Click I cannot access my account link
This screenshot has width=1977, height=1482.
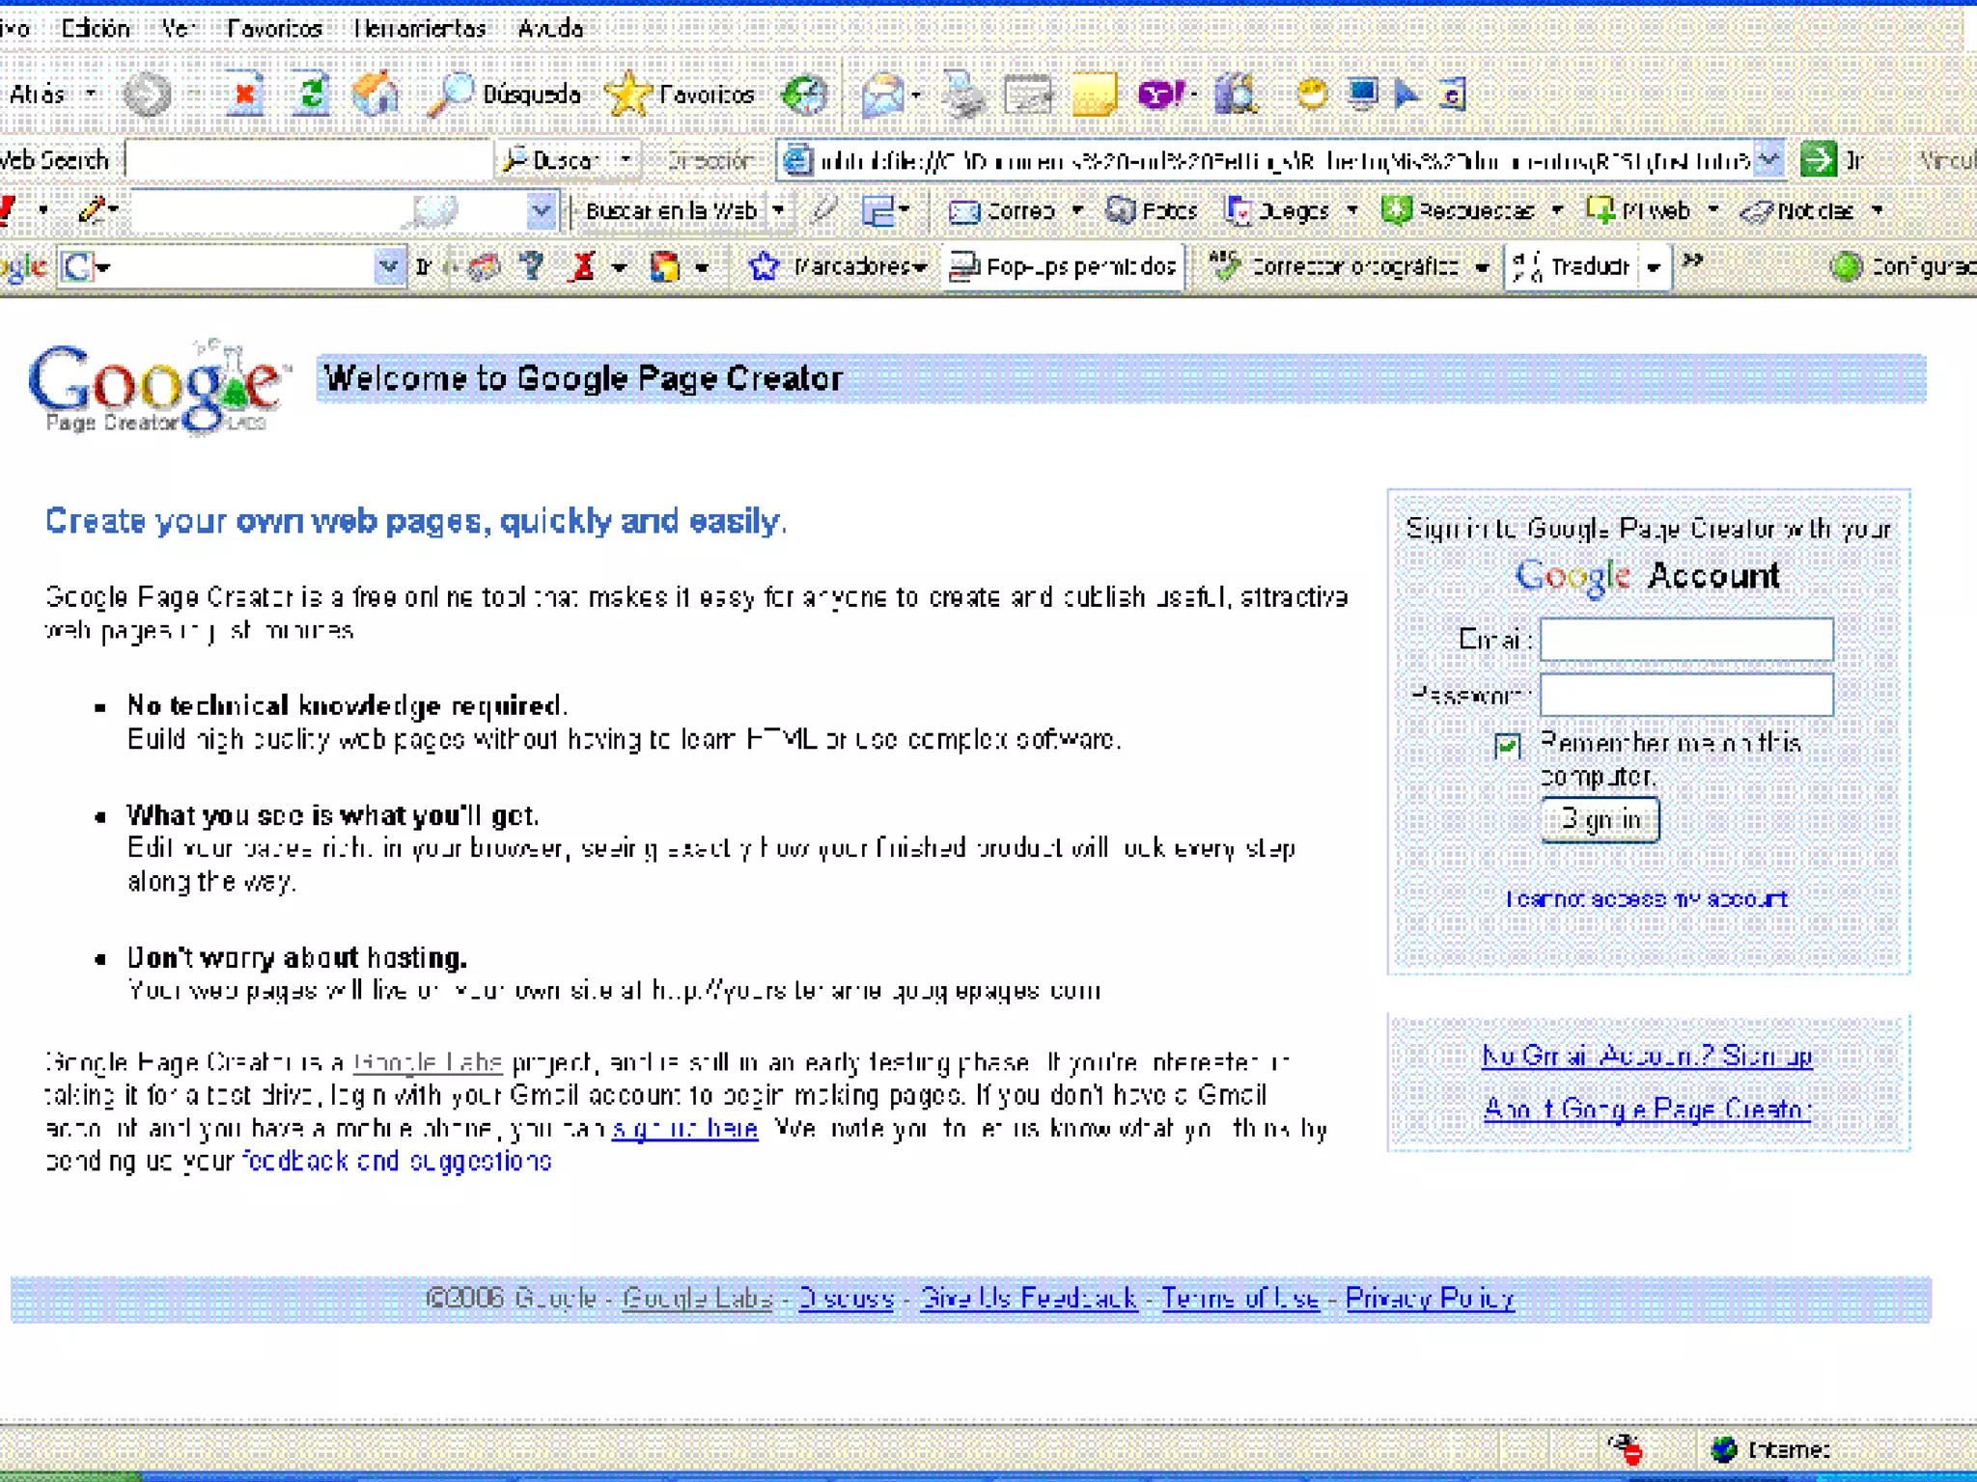(x=1646, y=899)
